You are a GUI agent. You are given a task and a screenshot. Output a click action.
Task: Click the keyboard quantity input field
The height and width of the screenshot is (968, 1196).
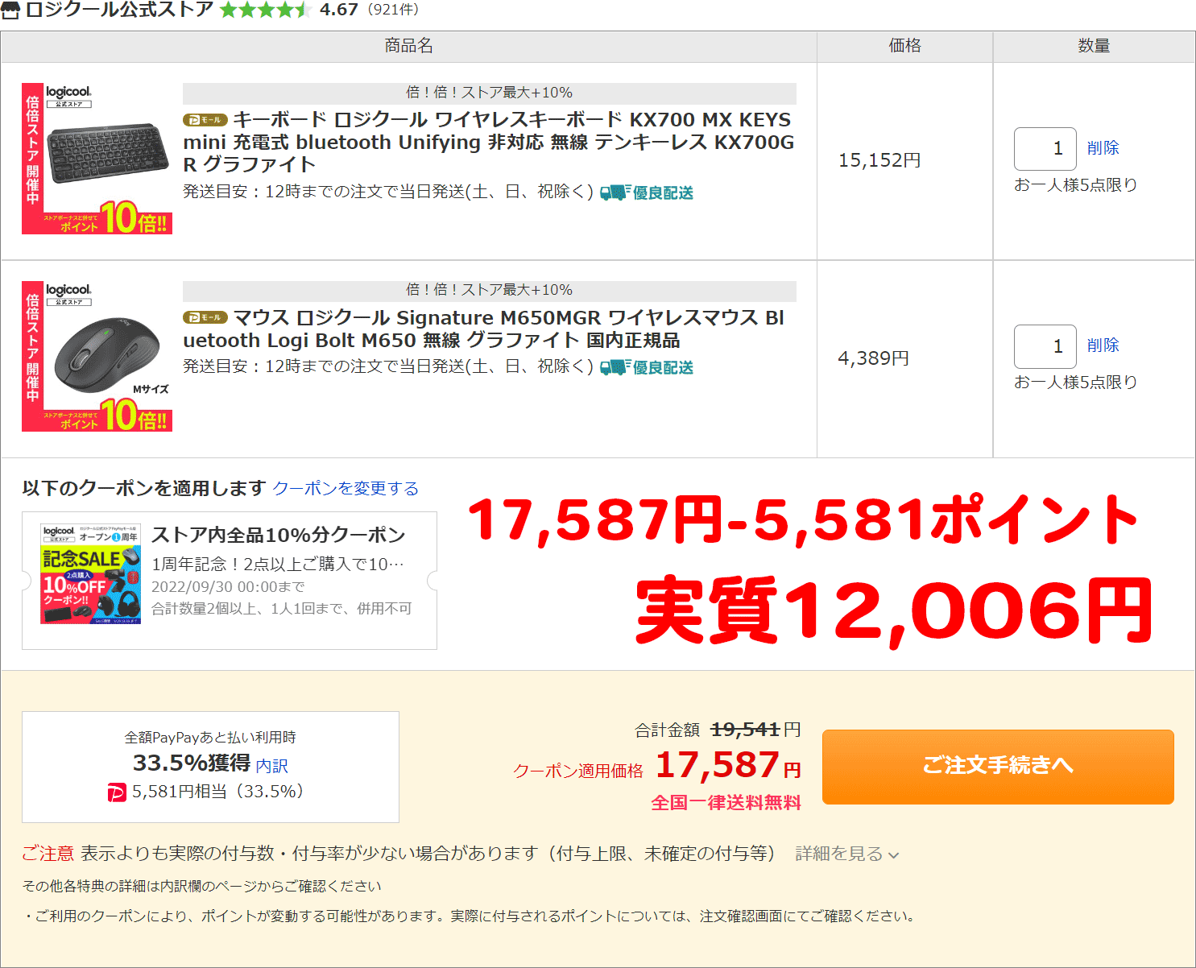click(x=1045, y=148)
